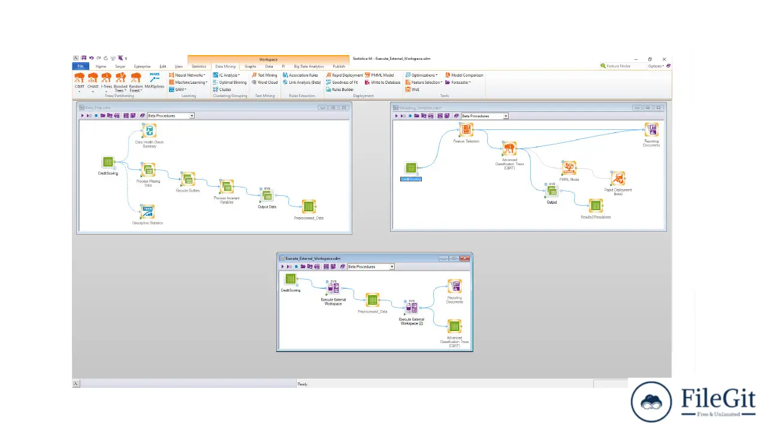
Task: Run workspace in Execute_External_Workspace toolbar
Action: 283,266
